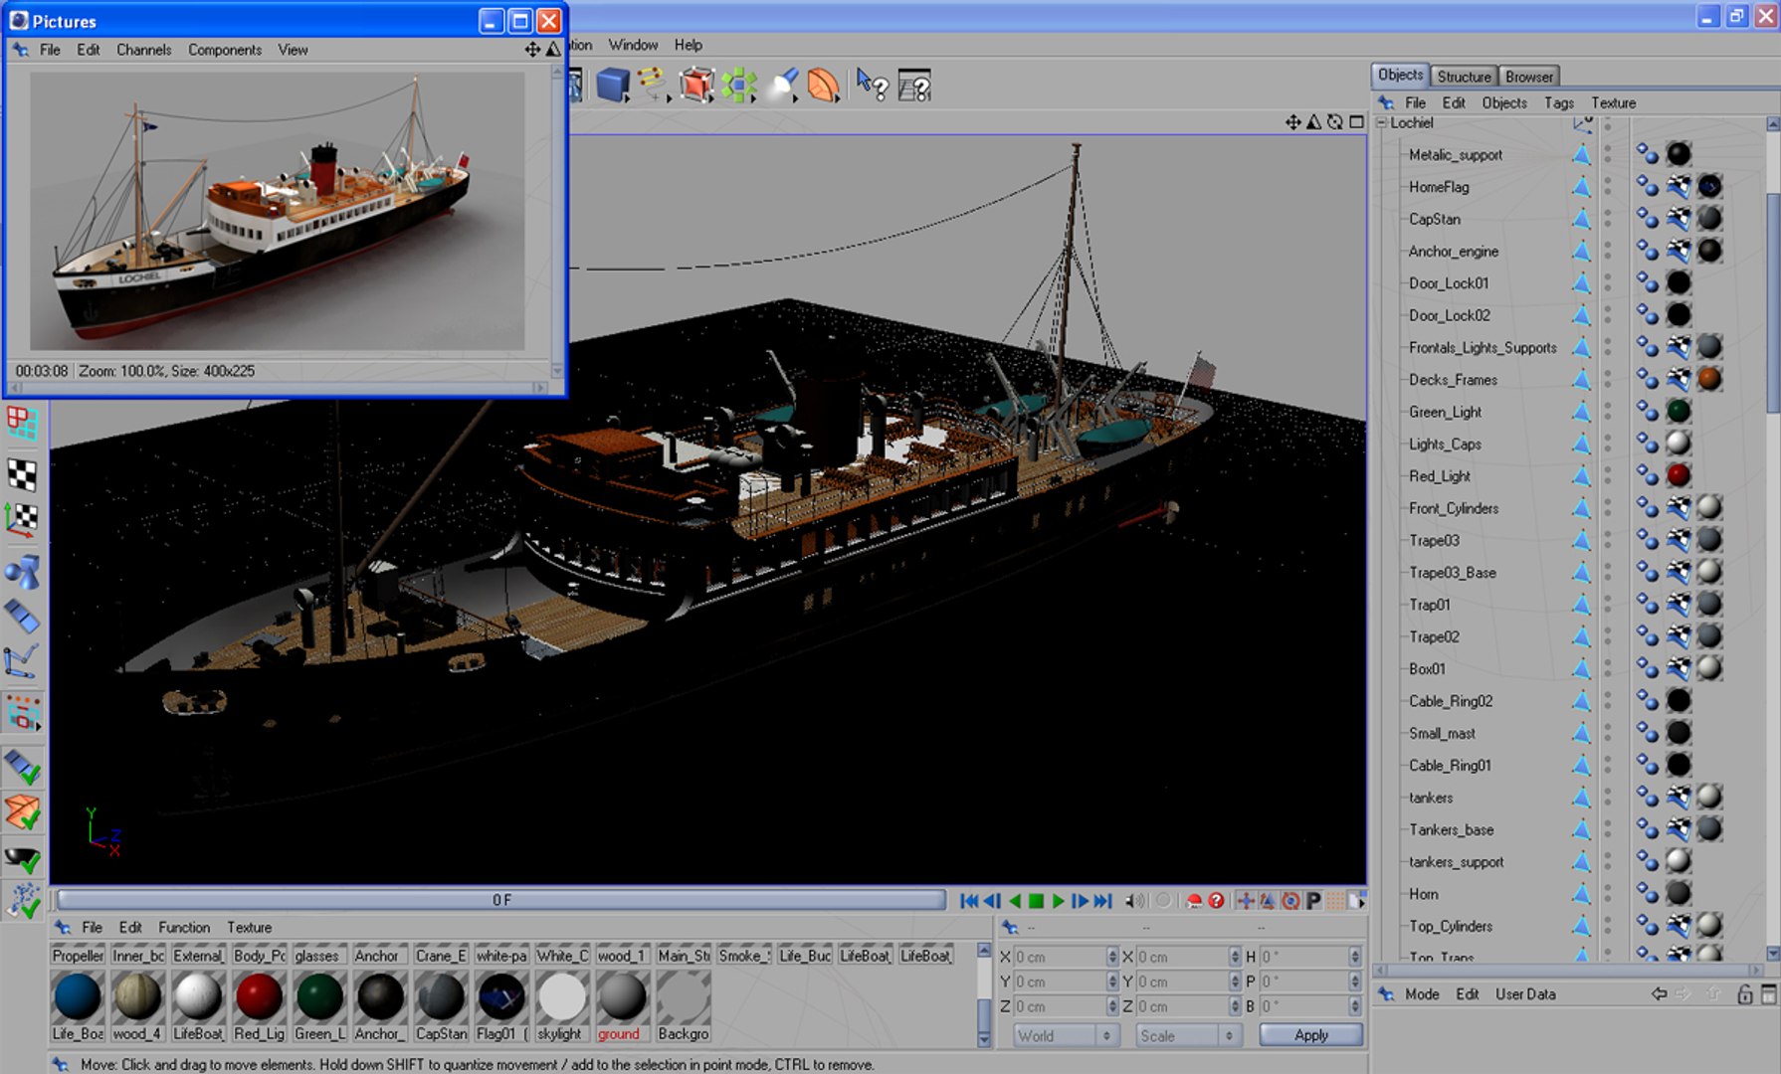Screen dimensions: 1781x1074
Task: Open the orange deformer tool icon
Action: (x=824, y=86)
